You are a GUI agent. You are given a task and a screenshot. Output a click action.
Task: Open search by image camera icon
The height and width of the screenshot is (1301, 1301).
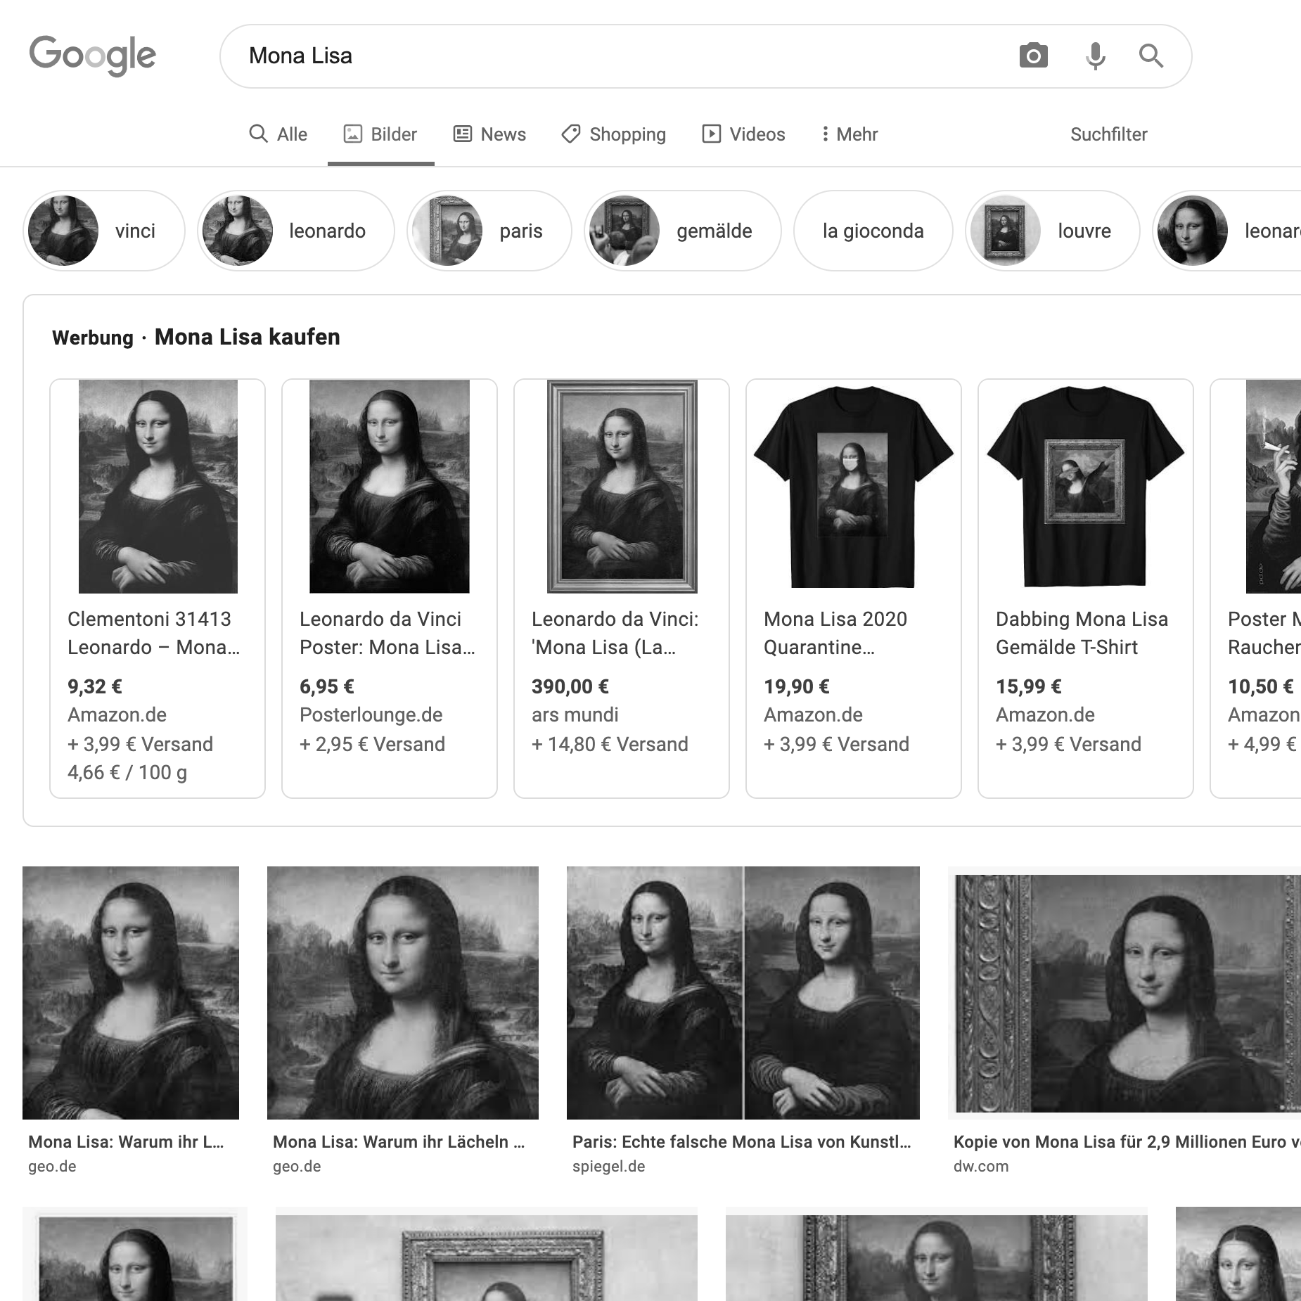tap(1033, 56)
